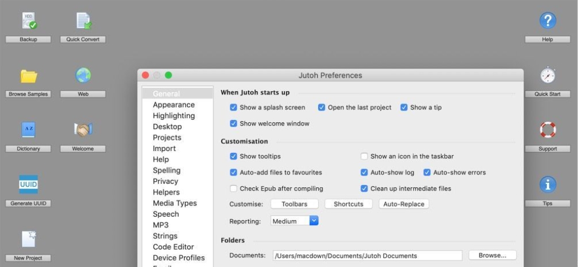
Task: Click the Quick Convert label button
Action: [83, 40]
